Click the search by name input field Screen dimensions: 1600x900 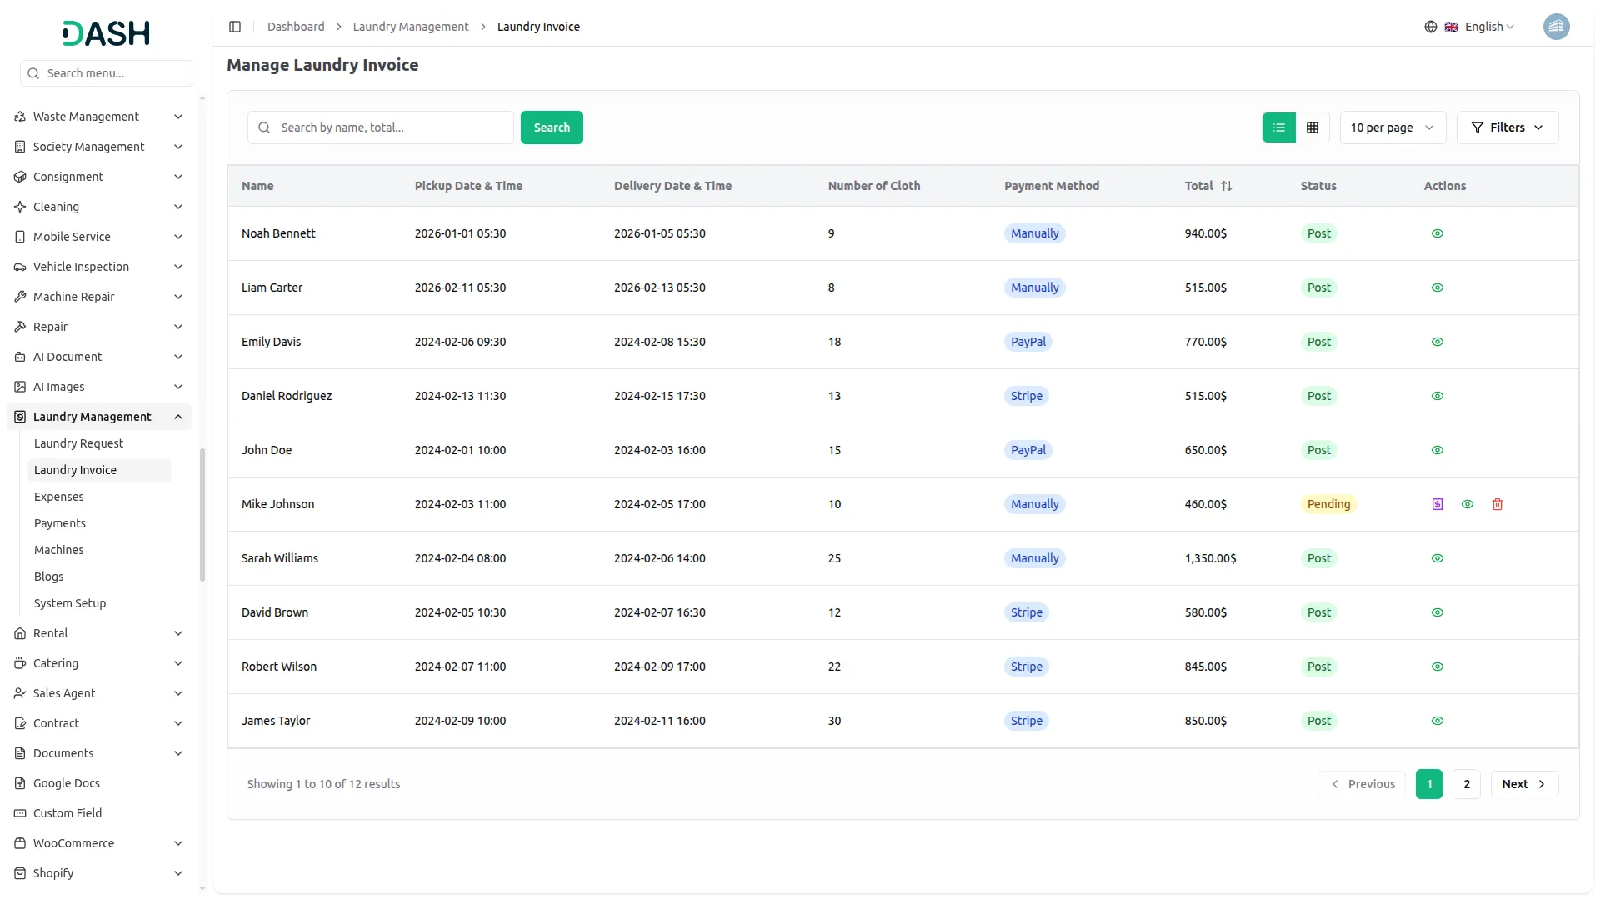pyautogui.click(x=381, y=127)
